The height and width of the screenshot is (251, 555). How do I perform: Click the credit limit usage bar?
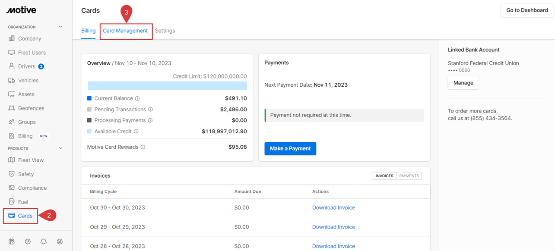pos(167,85)
